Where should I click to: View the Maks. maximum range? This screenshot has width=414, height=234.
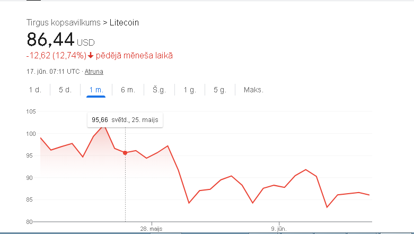click(253, 90)
